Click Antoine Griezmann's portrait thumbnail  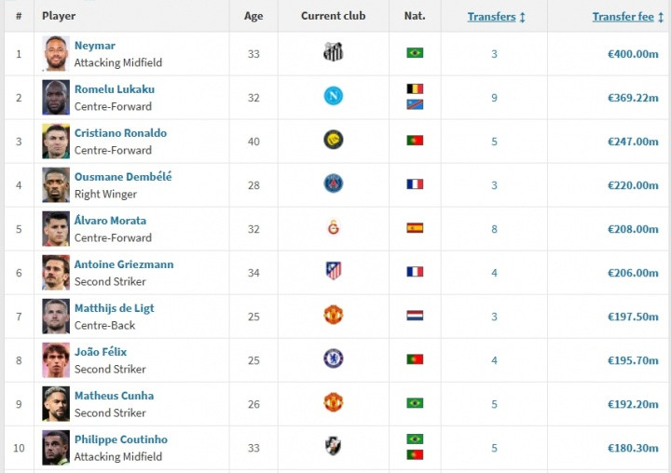pos(56,273)
